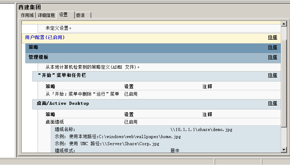Screen dimensions: 290x165
Task: Click 已启用 value for 删除"运行"菜单 policy
Action: click(x=131, y=94)
